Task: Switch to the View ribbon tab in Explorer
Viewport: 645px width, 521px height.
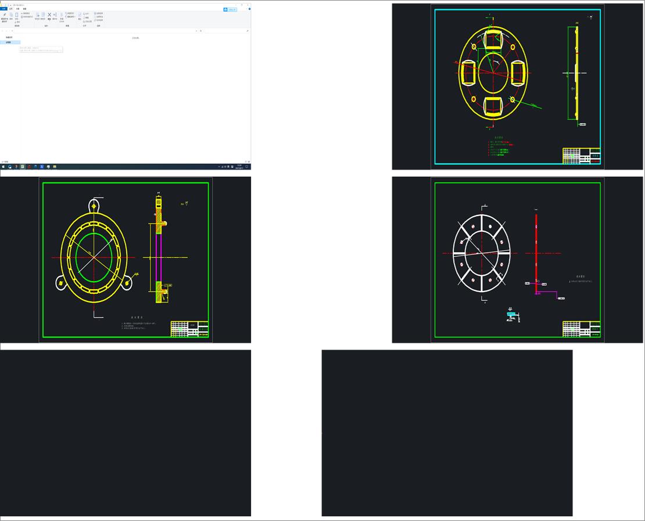Action: point(24,9)
